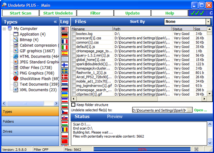
Task: Select the Greek flag language
Action: pyautogui.click(x=65, y=59)
